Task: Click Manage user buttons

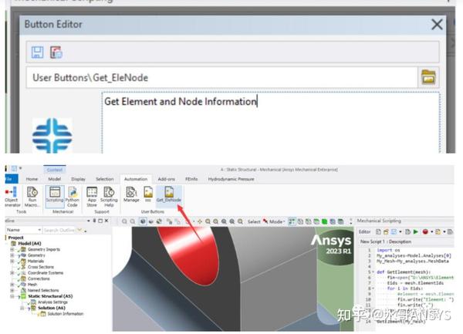Action: tap(131, 194)
